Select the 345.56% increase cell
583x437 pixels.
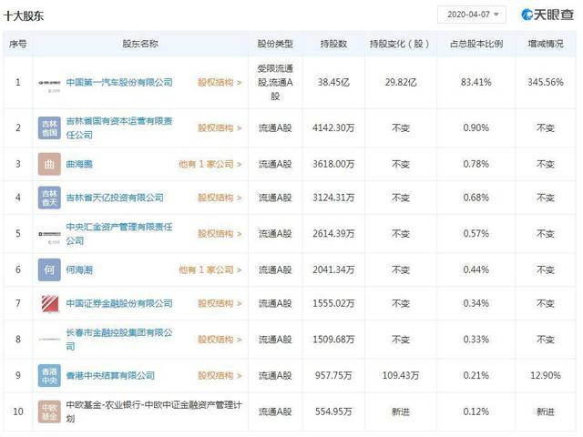coord(546,83)
